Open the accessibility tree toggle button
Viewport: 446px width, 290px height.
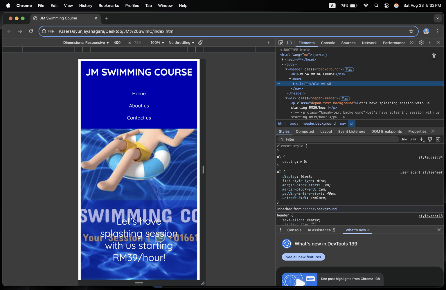click(434, 56)
